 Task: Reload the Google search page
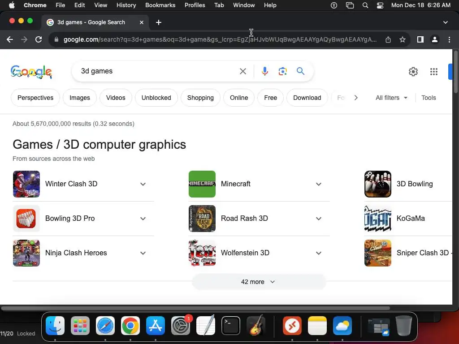click(39, 39)
